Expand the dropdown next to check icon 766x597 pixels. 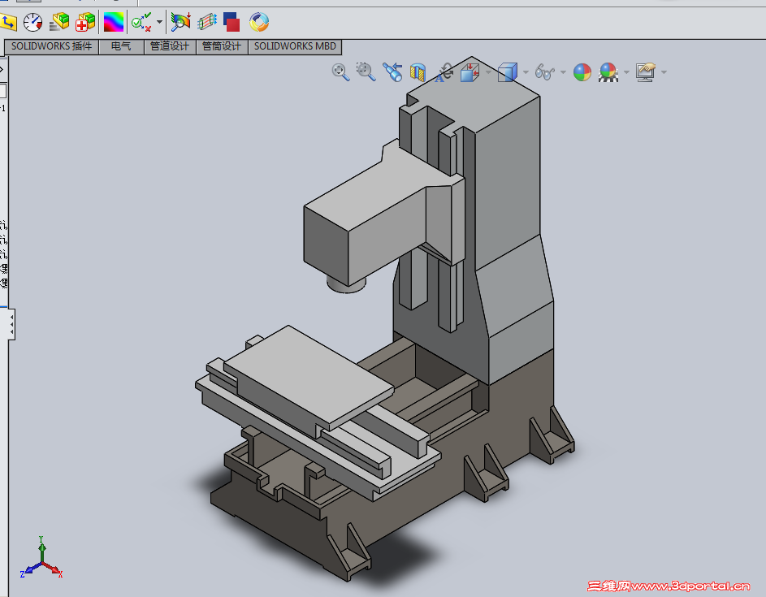tap(159, 22)
